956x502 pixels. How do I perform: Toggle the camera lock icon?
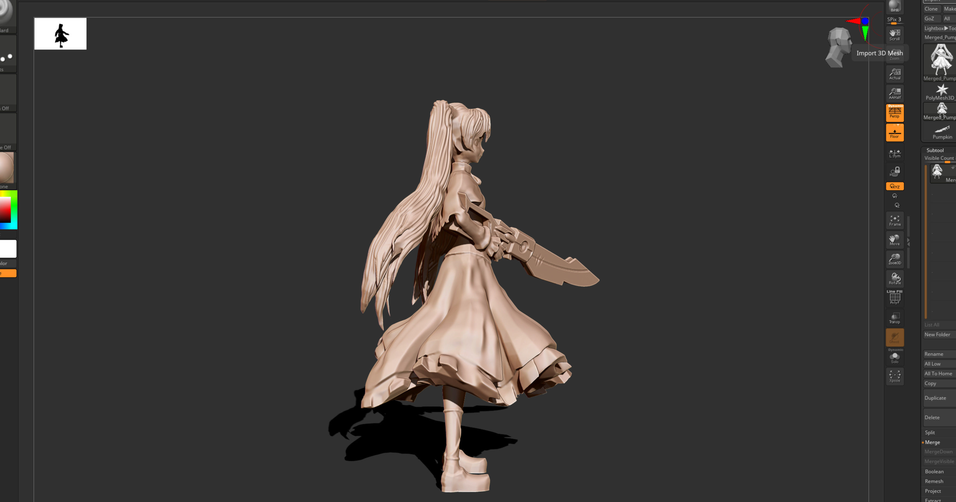coord(894,171)
